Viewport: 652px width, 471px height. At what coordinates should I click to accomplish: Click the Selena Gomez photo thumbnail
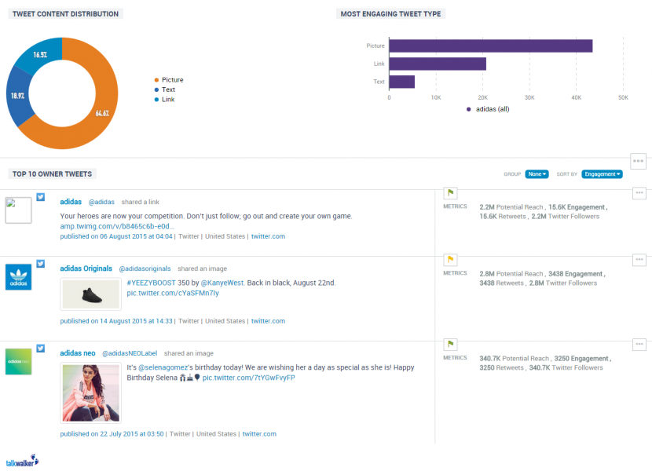[x=90, y=392]
